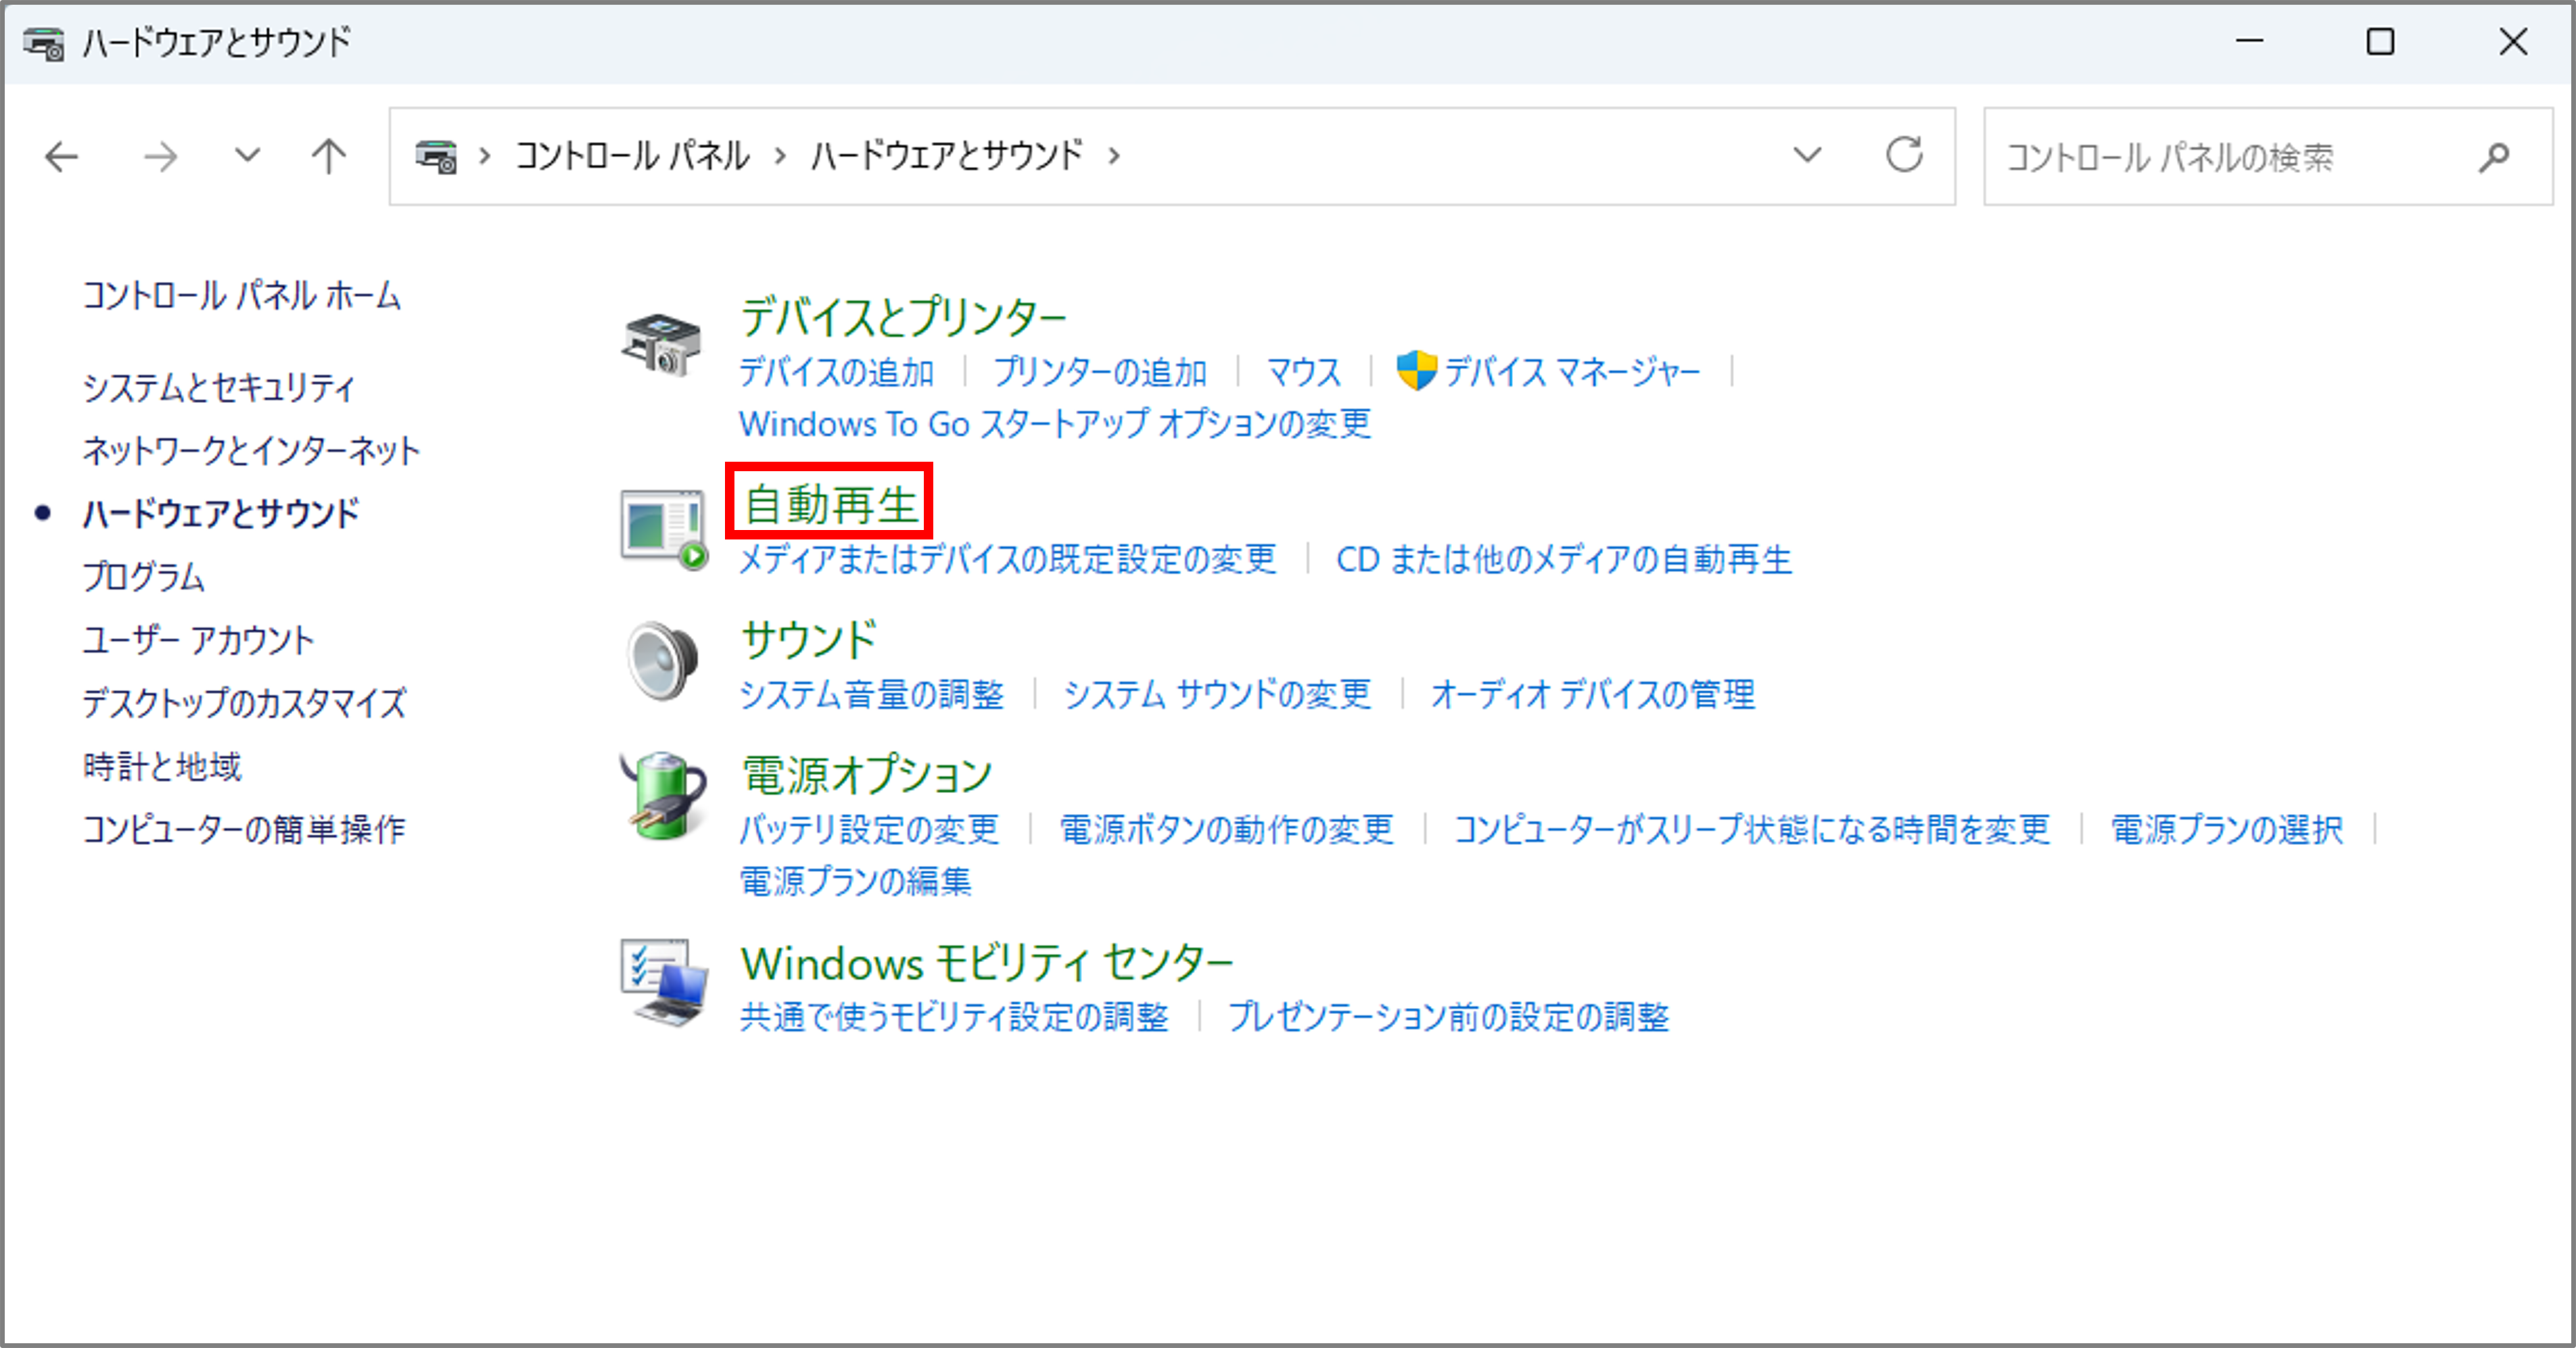Click プリンターの追加 link
Image resolution: width=2576 pixels, height=1348 pixels.
point(1100,372)
